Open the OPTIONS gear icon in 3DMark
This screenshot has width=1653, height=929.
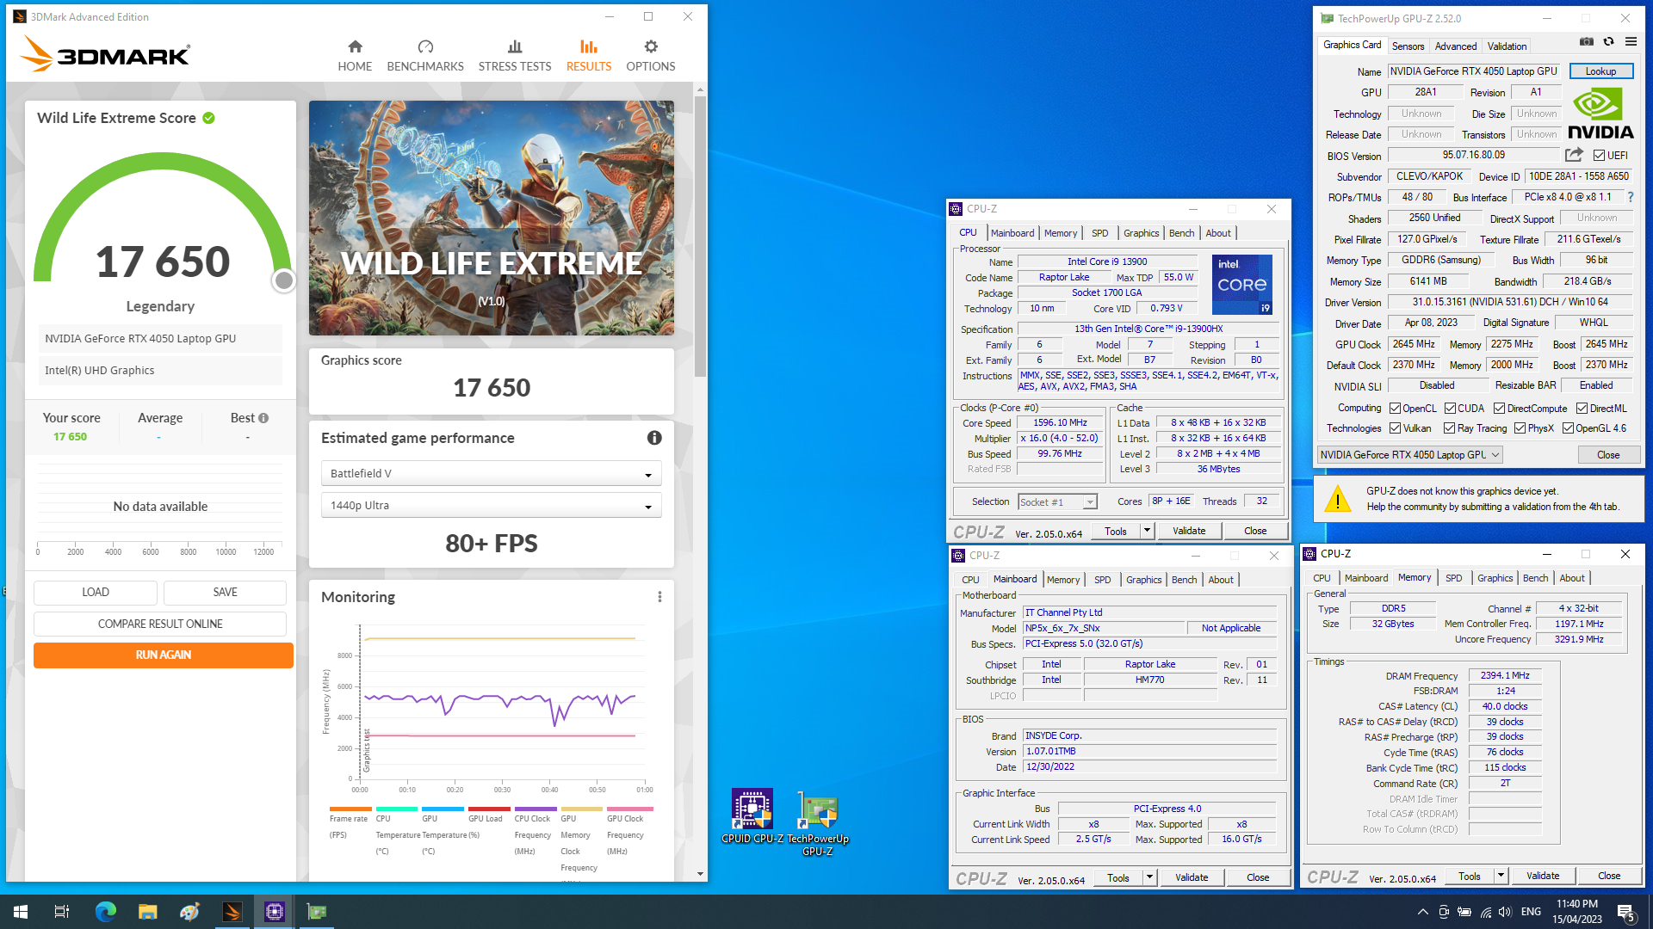point(651,46)
